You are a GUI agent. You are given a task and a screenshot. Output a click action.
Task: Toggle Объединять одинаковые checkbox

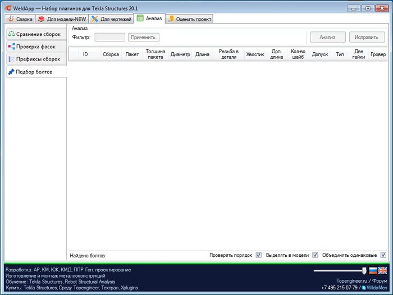click(383, 255)
